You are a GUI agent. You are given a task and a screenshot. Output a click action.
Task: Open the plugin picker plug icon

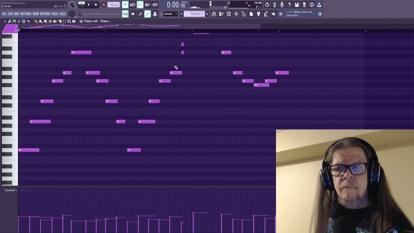tap(258, 14)
